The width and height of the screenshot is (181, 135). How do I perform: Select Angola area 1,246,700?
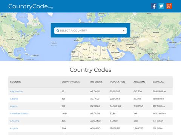pos(138,128)
